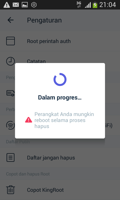The image size is (120, 200).
Task: Tap the clock icon next to Catatan
Action: [10, 61]
